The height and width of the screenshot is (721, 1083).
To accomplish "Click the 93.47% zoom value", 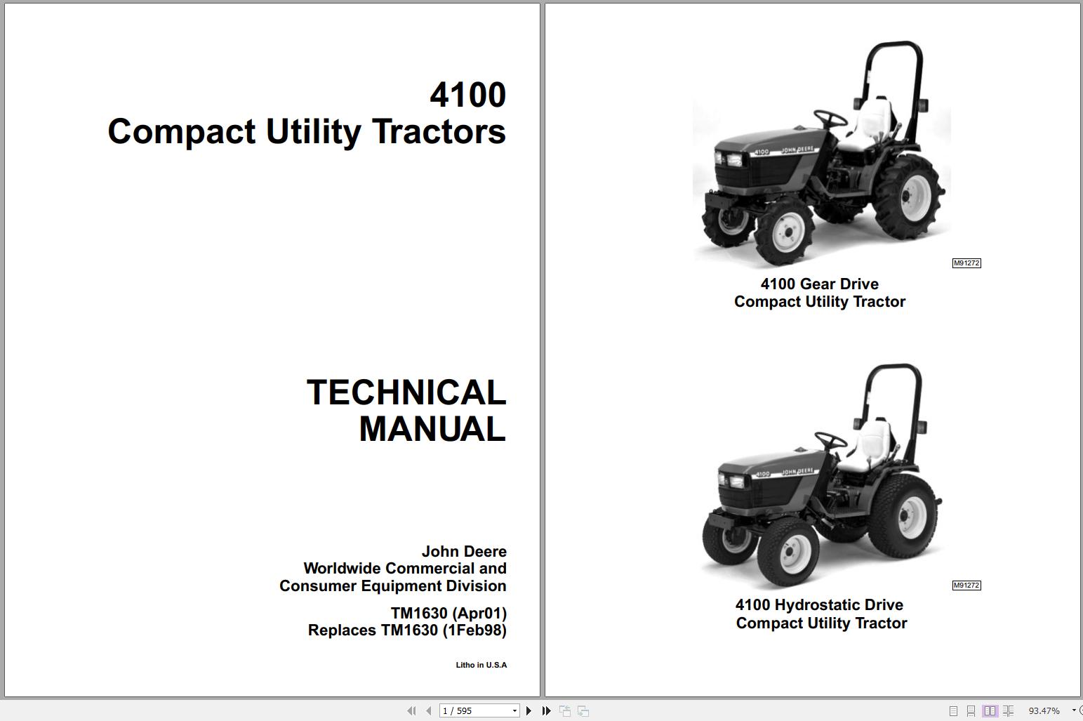I will click(1044, 711).
